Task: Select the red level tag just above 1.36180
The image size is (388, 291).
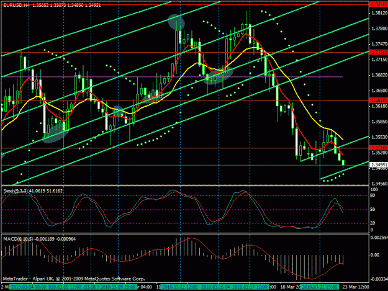Action: tap(378, 100)
